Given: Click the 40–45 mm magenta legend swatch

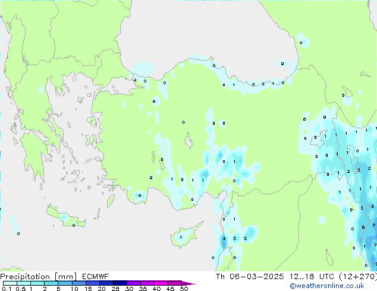Looking at the screenshot, I should coord(161,283).
